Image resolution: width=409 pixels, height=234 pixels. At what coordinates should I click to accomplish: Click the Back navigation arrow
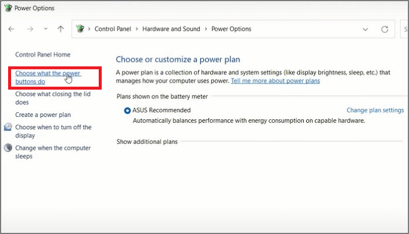[11, 29]
